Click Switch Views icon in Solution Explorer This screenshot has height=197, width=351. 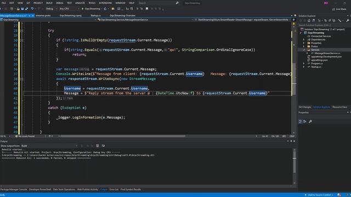coord(313,21)
